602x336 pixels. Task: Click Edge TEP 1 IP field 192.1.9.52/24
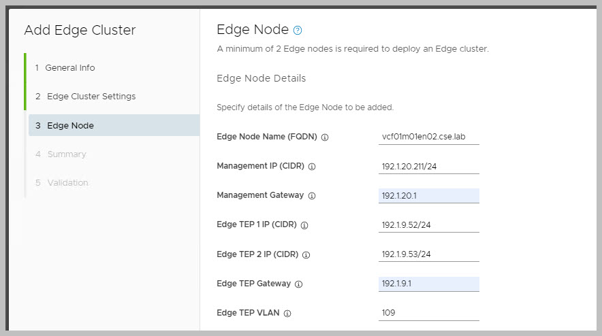428,225
